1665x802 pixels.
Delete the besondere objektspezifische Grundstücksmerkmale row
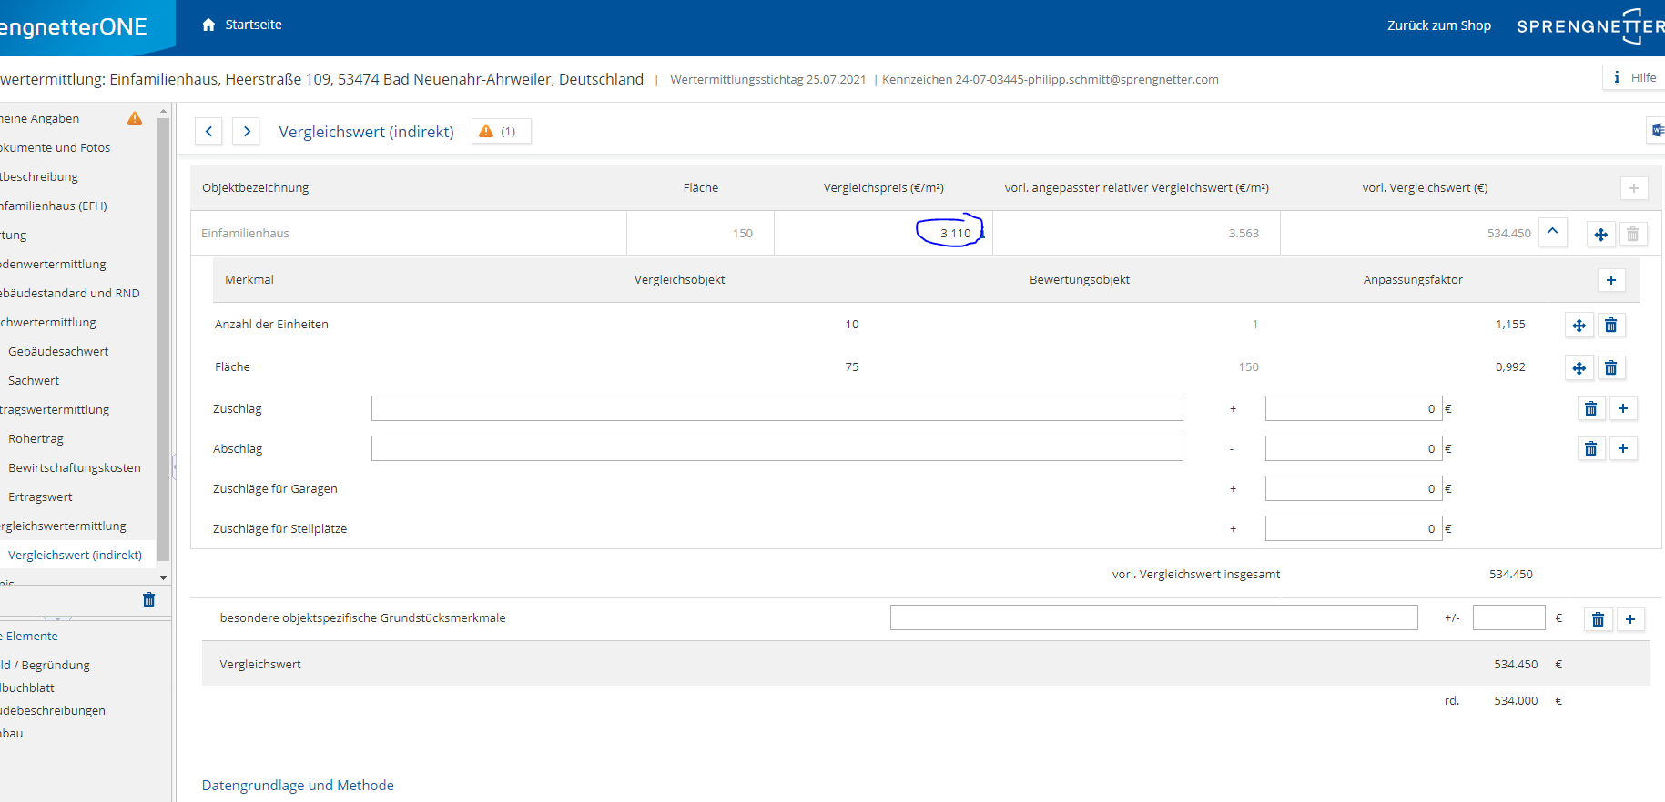(1598, 620)
